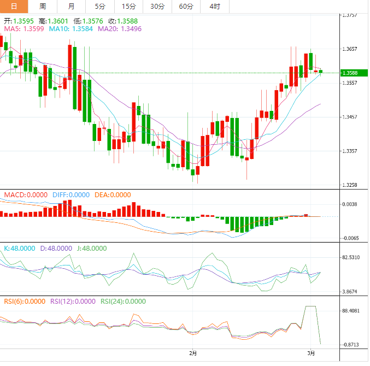This screenshot has width=370, height=366.
Task: Switch to the 4时 timeframe tab
Action: [x=214, y=7]
